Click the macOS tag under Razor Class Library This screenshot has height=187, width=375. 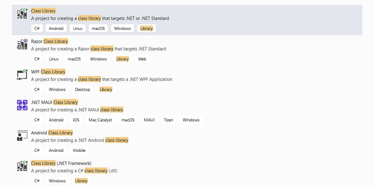coord(74,59)
